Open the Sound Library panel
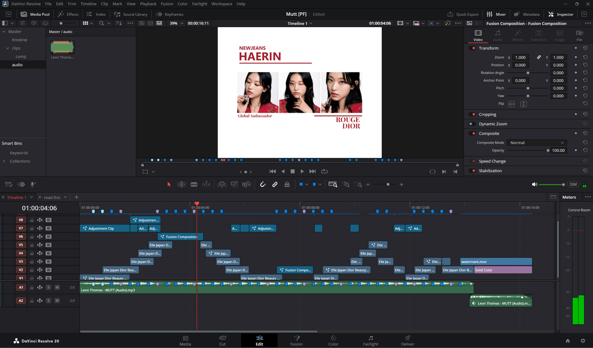593x348 pixels. pyautogui.click(x=130, y=14)
